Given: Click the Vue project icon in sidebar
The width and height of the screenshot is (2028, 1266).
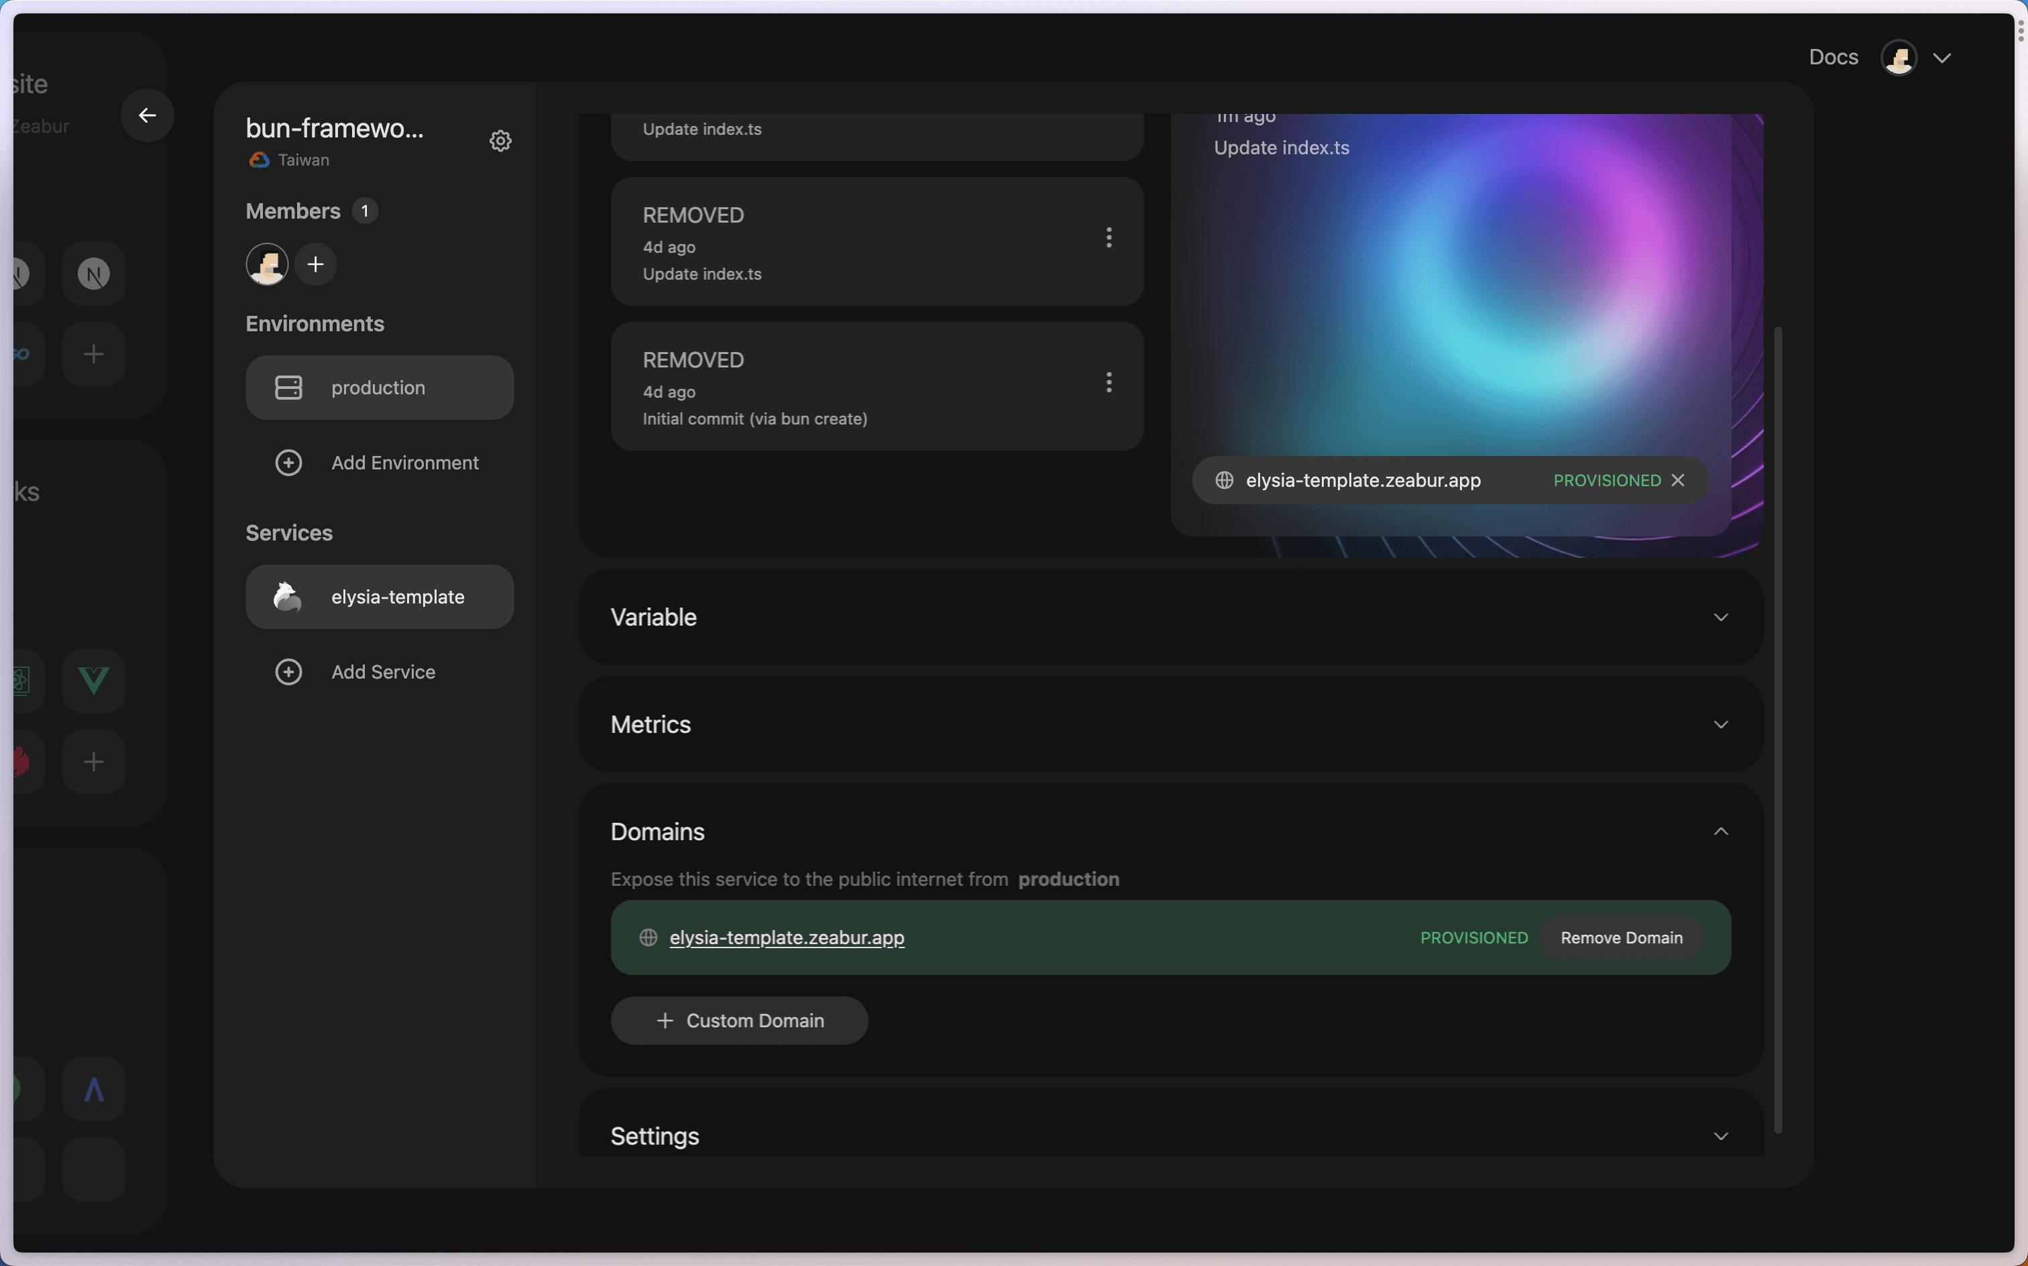Looking at the screenshot, I should tap(94, 681).
